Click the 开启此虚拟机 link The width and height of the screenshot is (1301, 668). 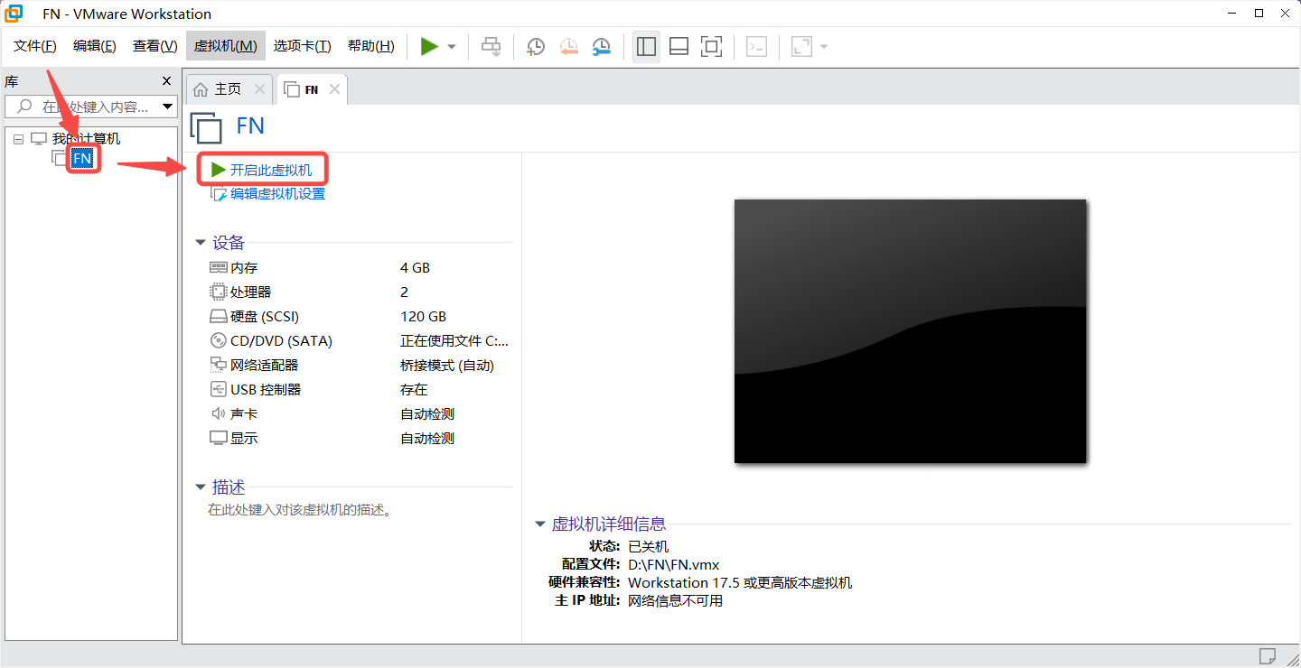(270, 170)
